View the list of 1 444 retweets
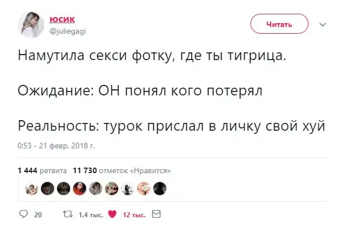Screen dimensions: 345x231 tap(43, 170)
